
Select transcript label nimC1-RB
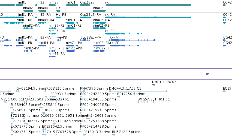click(x=73, y=26)
